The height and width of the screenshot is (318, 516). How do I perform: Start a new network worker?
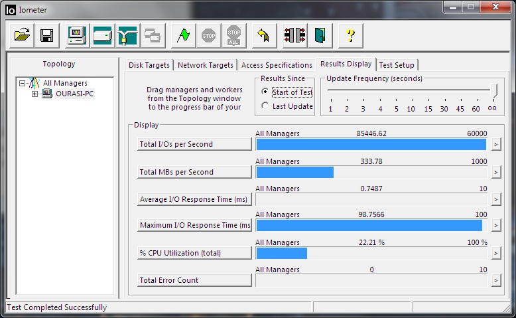(128, 35)
